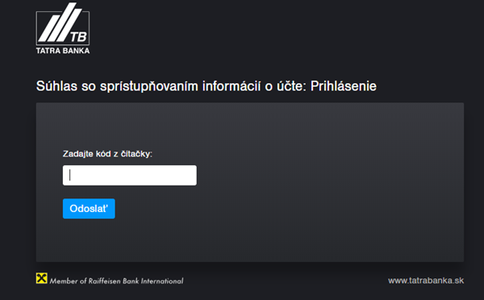
Task: Click the TATRA BANKA text under logo
Action: pyautogui.click(x=63, y=51)
